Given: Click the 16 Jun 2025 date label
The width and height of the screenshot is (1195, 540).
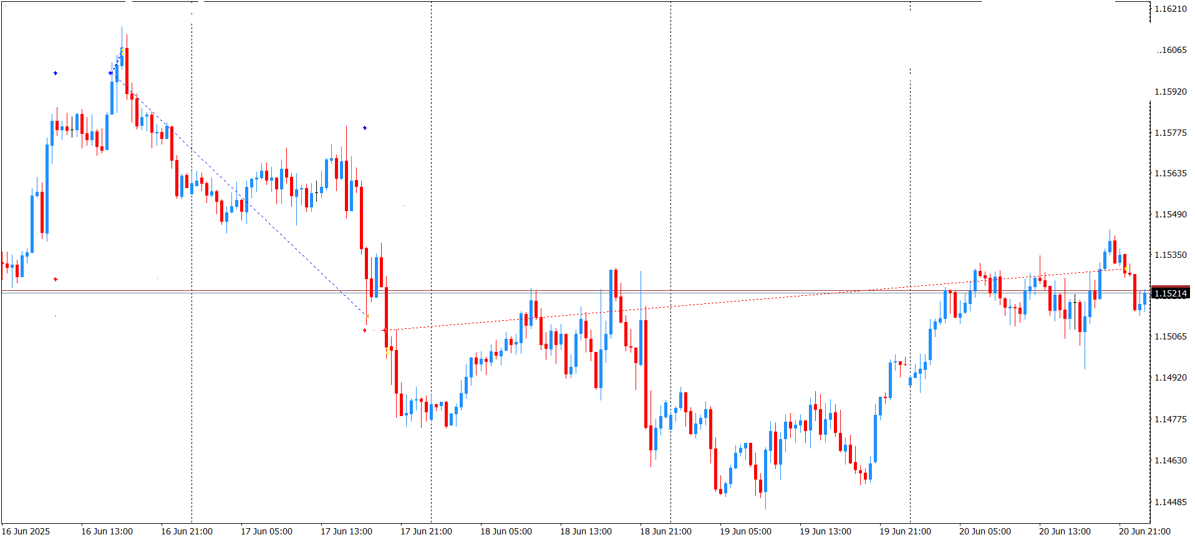Looking at the screenshot, I should (x=26, y=531).
